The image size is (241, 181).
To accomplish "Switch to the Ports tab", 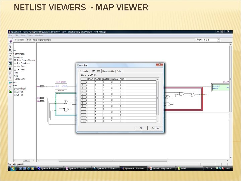I will [x=119, y=71].
